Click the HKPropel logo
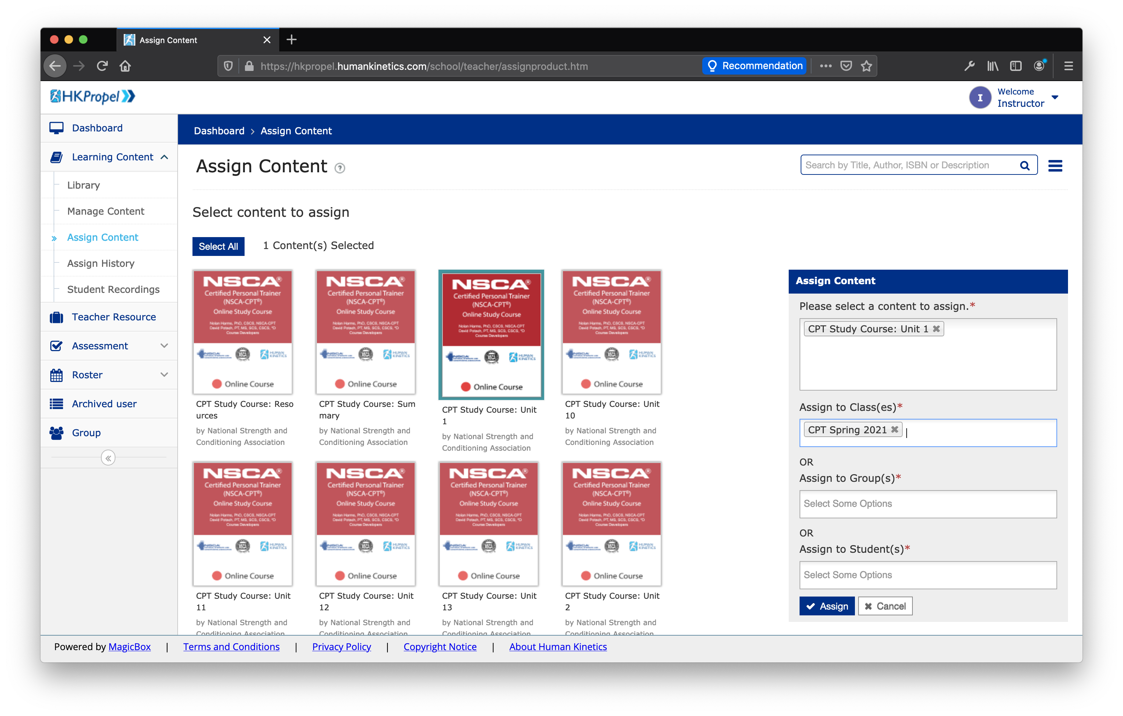 [x=92, y=97]
